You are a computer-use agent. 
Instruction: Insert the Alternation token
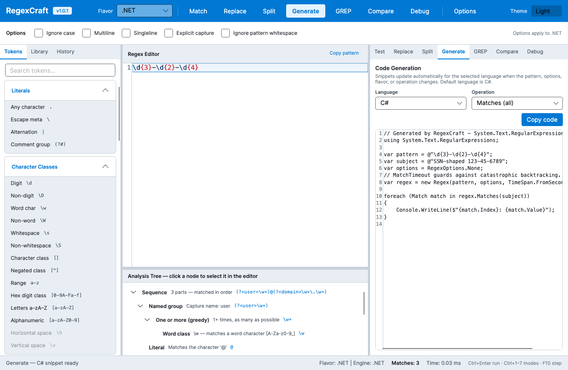coord(60,132)
